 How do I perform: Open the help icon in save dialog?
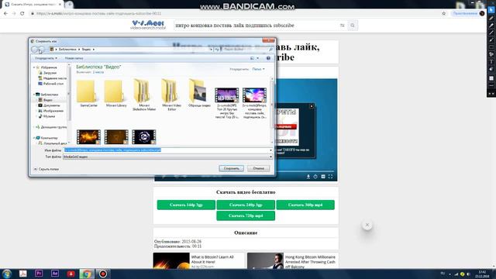(x=268, y=58)
